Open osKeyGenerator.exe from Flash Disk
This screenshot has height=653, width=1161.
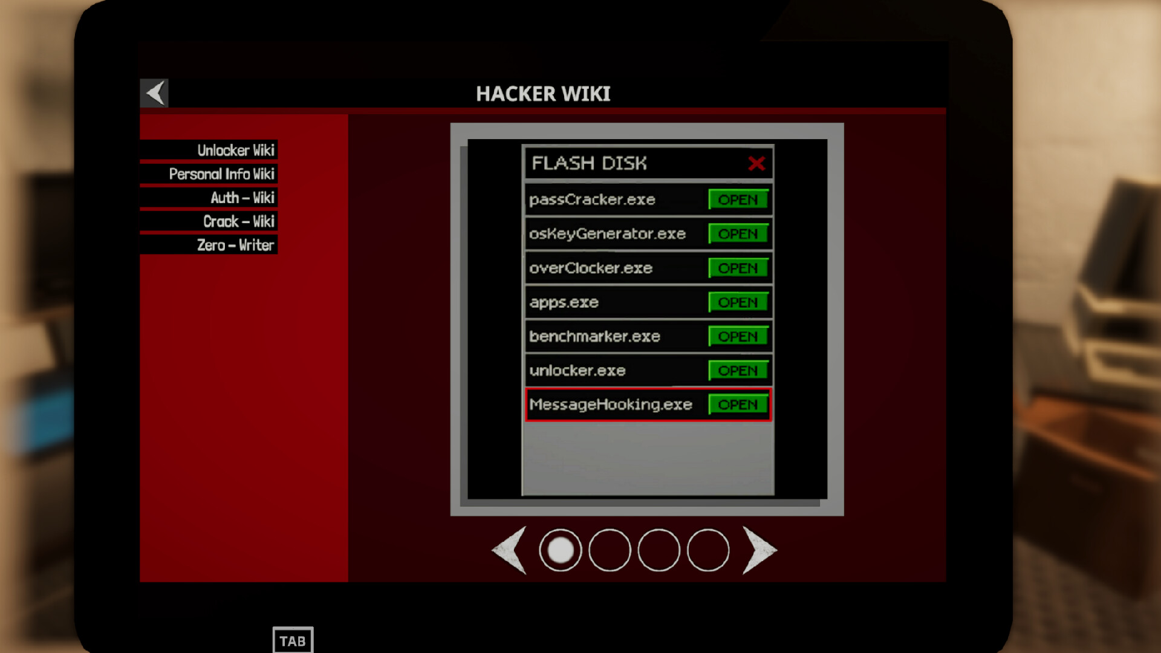737,233
